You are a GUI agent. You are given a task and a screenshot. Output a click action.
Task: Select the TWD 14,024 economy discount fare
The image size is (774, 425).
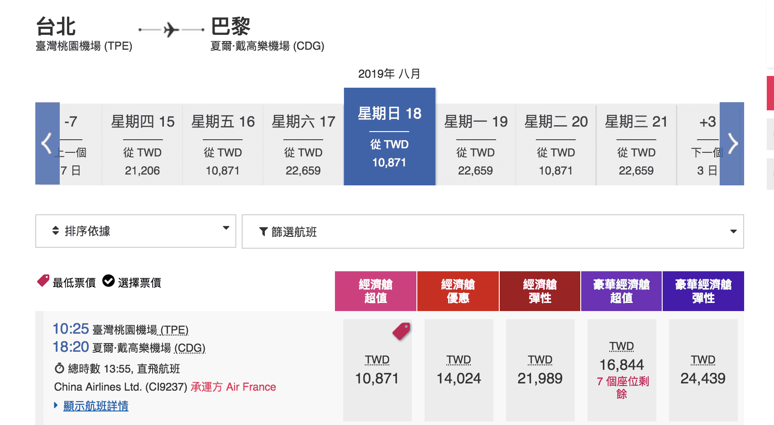459,370
